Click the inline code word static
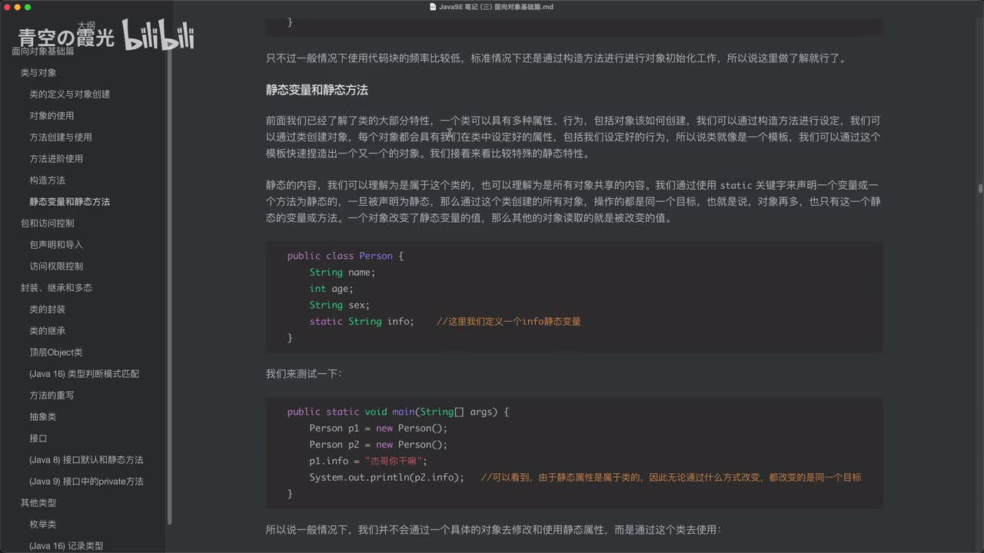Viewport: 984px width, 553px height. click(x=736, y=186)
